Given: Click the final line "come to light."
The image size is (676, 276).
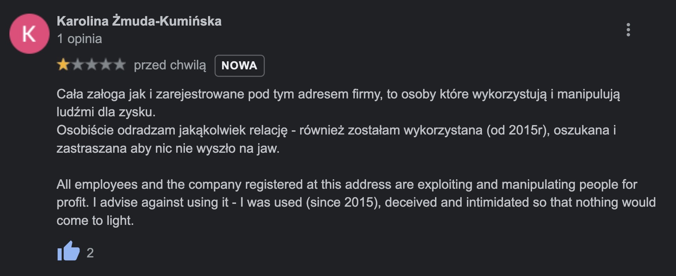Looking at the screenshot, I should 95,220.
